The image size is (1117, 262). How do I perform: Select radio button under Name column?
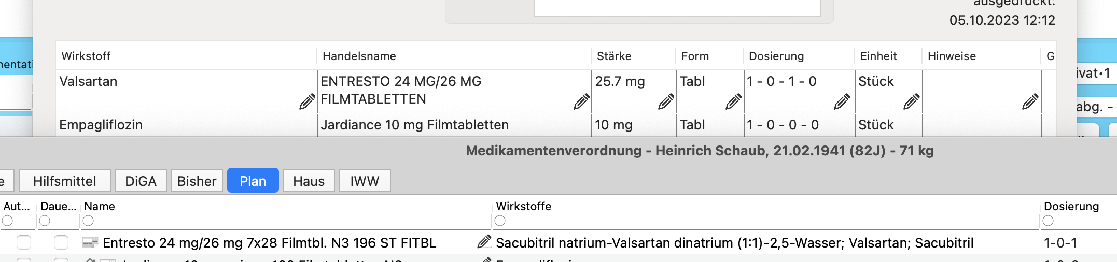89,221
